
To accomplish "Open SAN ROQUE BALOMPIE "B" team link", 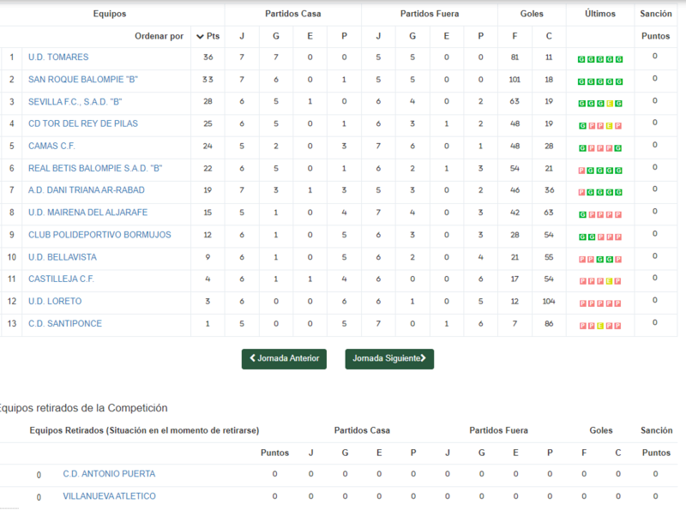I will coord(83,80).
